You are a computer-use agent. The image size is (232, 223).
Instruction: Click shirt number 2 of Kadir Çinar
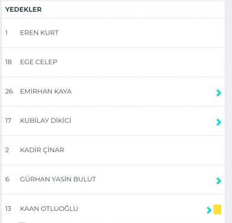(x=7, y=150)
